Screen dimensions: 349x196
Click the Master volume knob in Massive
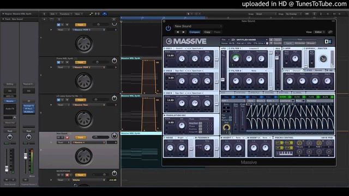pyautogui.click(x=323, y=59)
